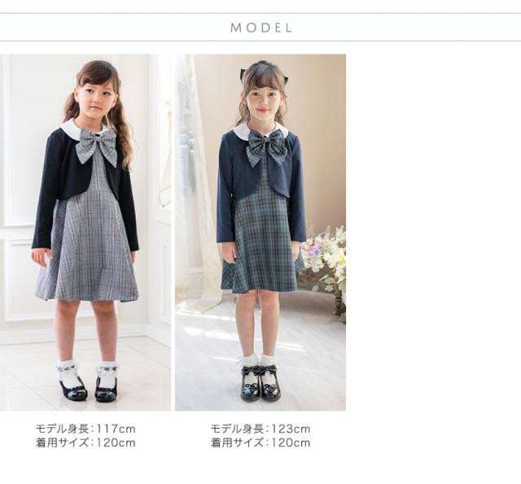
Task: Open the left model photo in gray plaid dress
Action: [85, 233]
